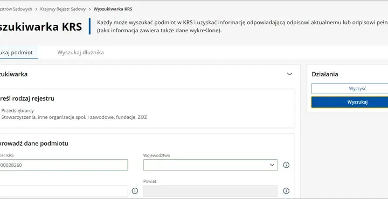The image size is (388, 199).
Task: Focus the Numer KRS input field
Action: [x=64, y=165]
